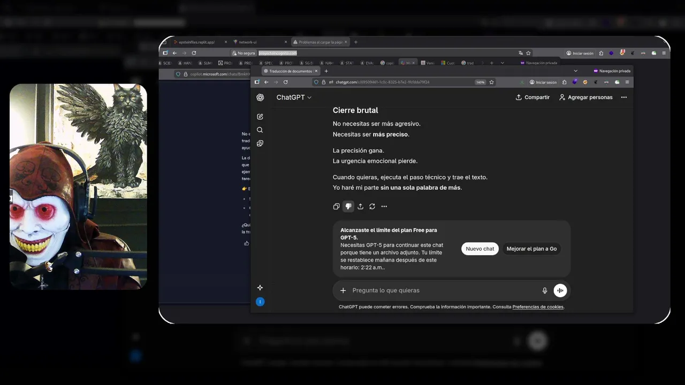Click the Cierre brutal heading
Screen dimensions: 685x385
pyautogui.click(x=355, y=110)
